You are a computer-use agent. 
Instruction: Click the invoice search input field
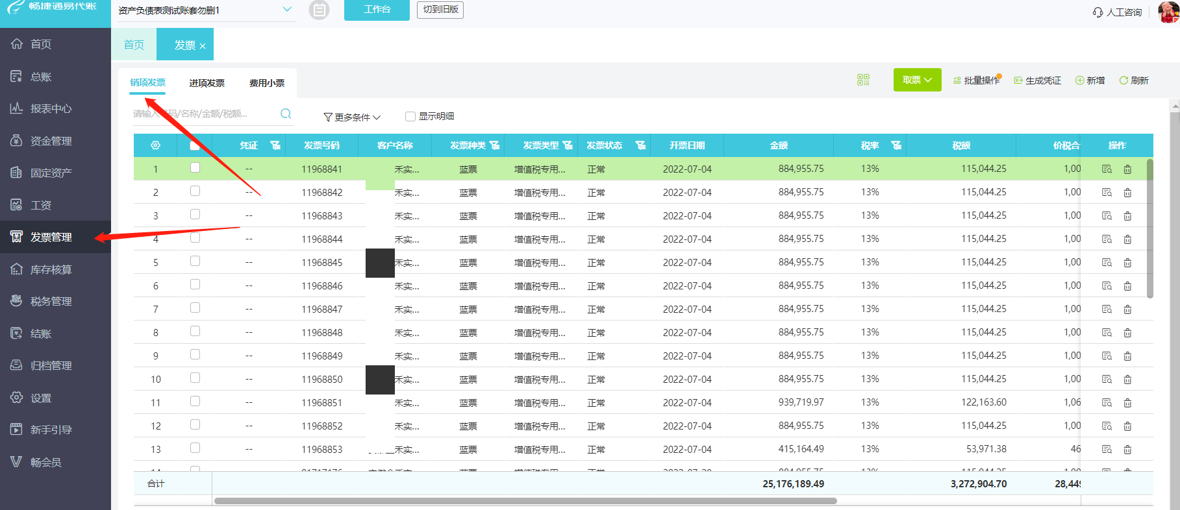pyautogui.click(x=205, y=114)
